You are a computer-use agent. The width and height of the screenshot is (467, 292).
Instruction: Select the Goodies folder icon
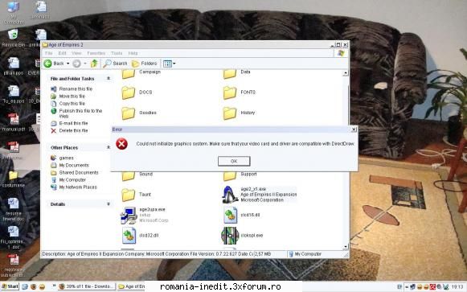(129, 113)
